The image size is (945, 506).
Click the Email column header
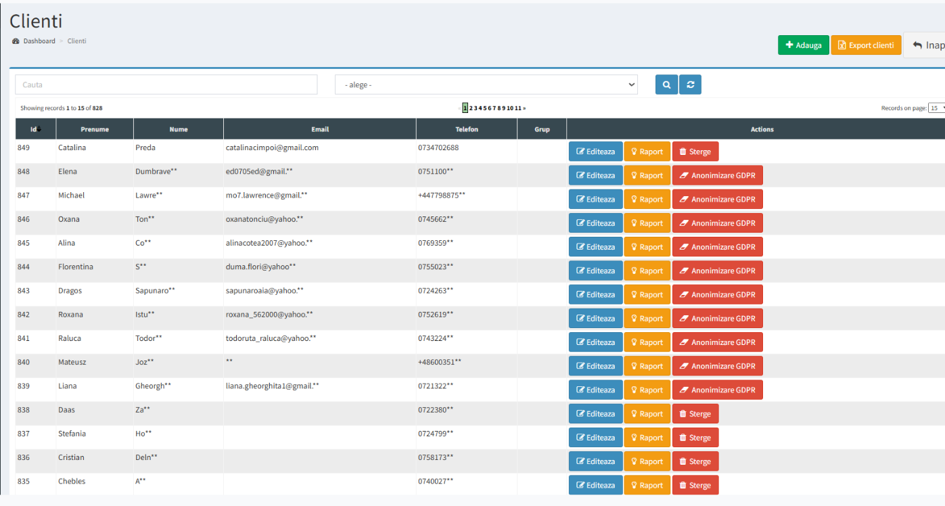click(320, 129)
